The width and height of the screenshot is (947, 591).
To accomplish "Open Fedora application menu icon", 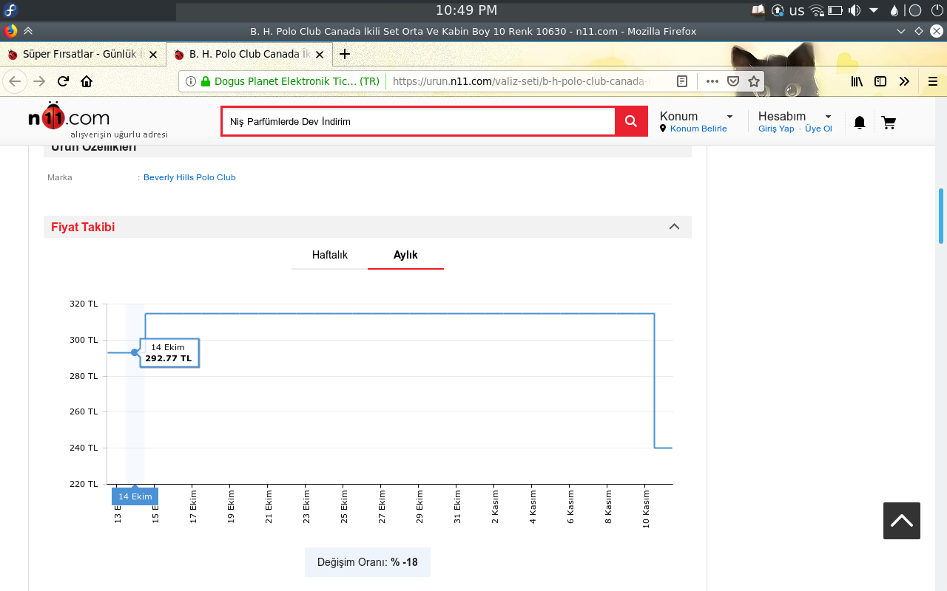I will pyautogui.click(x=10, y=10).
